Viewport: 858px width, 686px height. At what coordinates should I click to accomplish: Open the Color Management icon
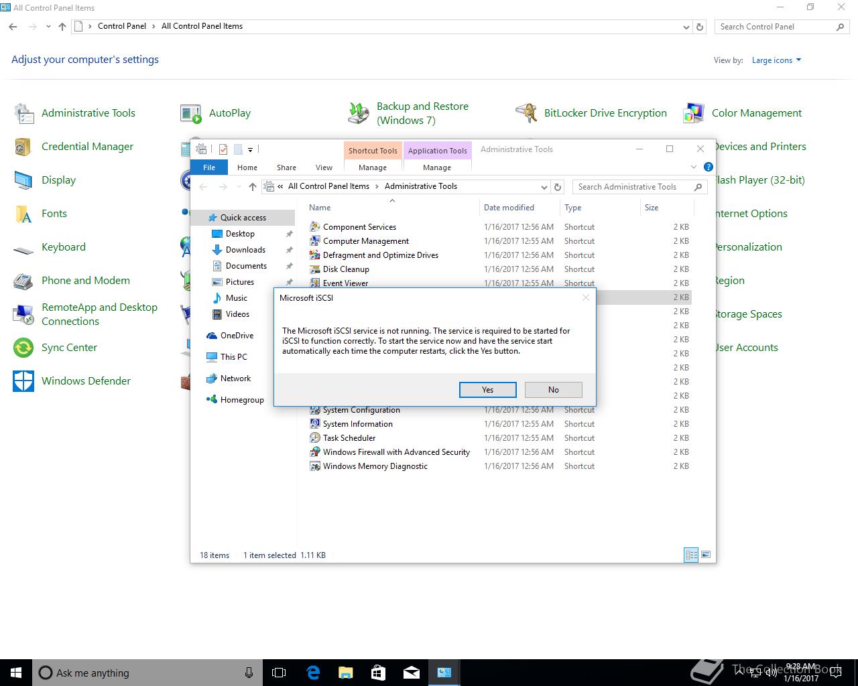point(694,113)
